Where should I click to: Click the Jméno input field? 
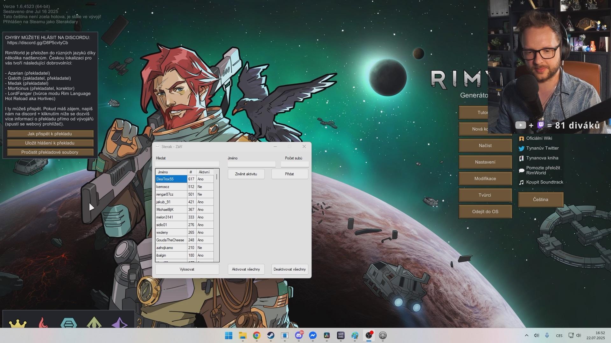coord(251,164)
